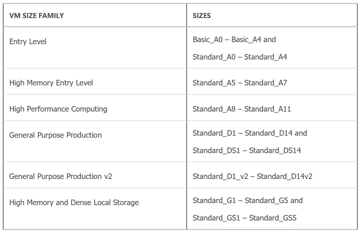Select the Standard_A5 – Standard_A7 sizes text

pos(240,83)
